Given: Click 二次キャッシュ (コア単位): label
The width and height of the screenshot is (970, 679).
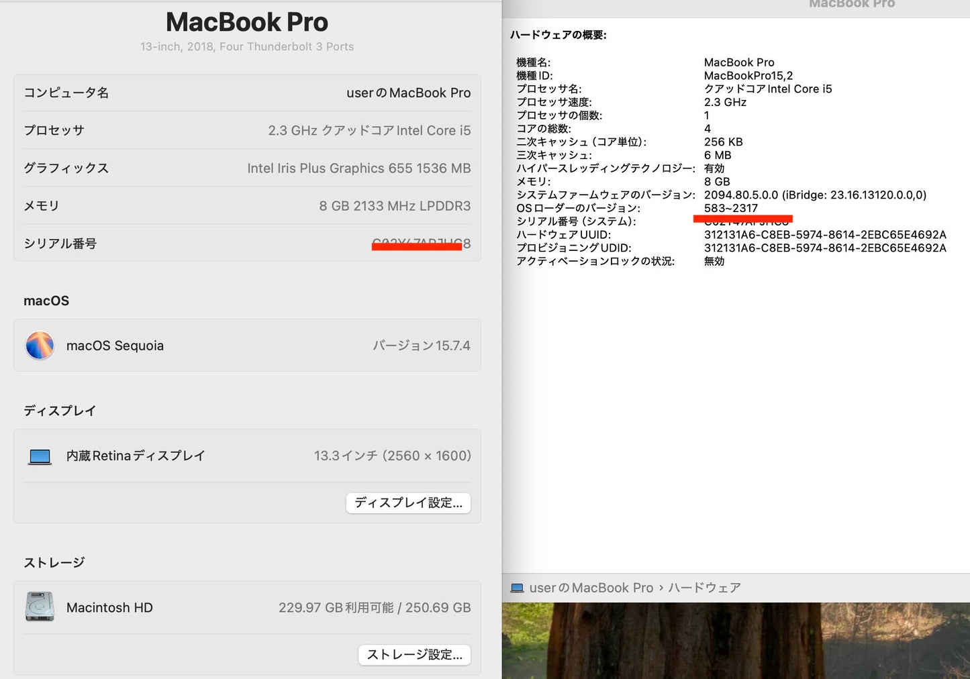Looking at the screenshot, I should pos(581,142).
